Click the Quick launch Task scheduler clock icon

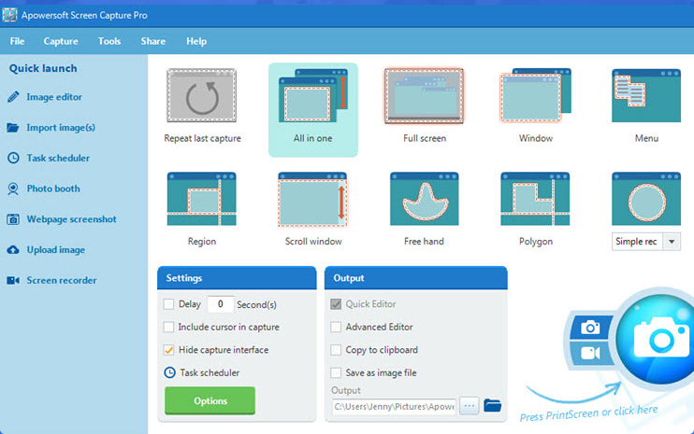pos(13,158)
